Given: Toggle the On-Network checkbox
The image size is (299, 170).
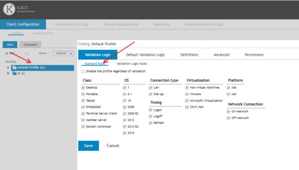Looking at the screenshot, I should pyautogui.click(x=228, y=112).
